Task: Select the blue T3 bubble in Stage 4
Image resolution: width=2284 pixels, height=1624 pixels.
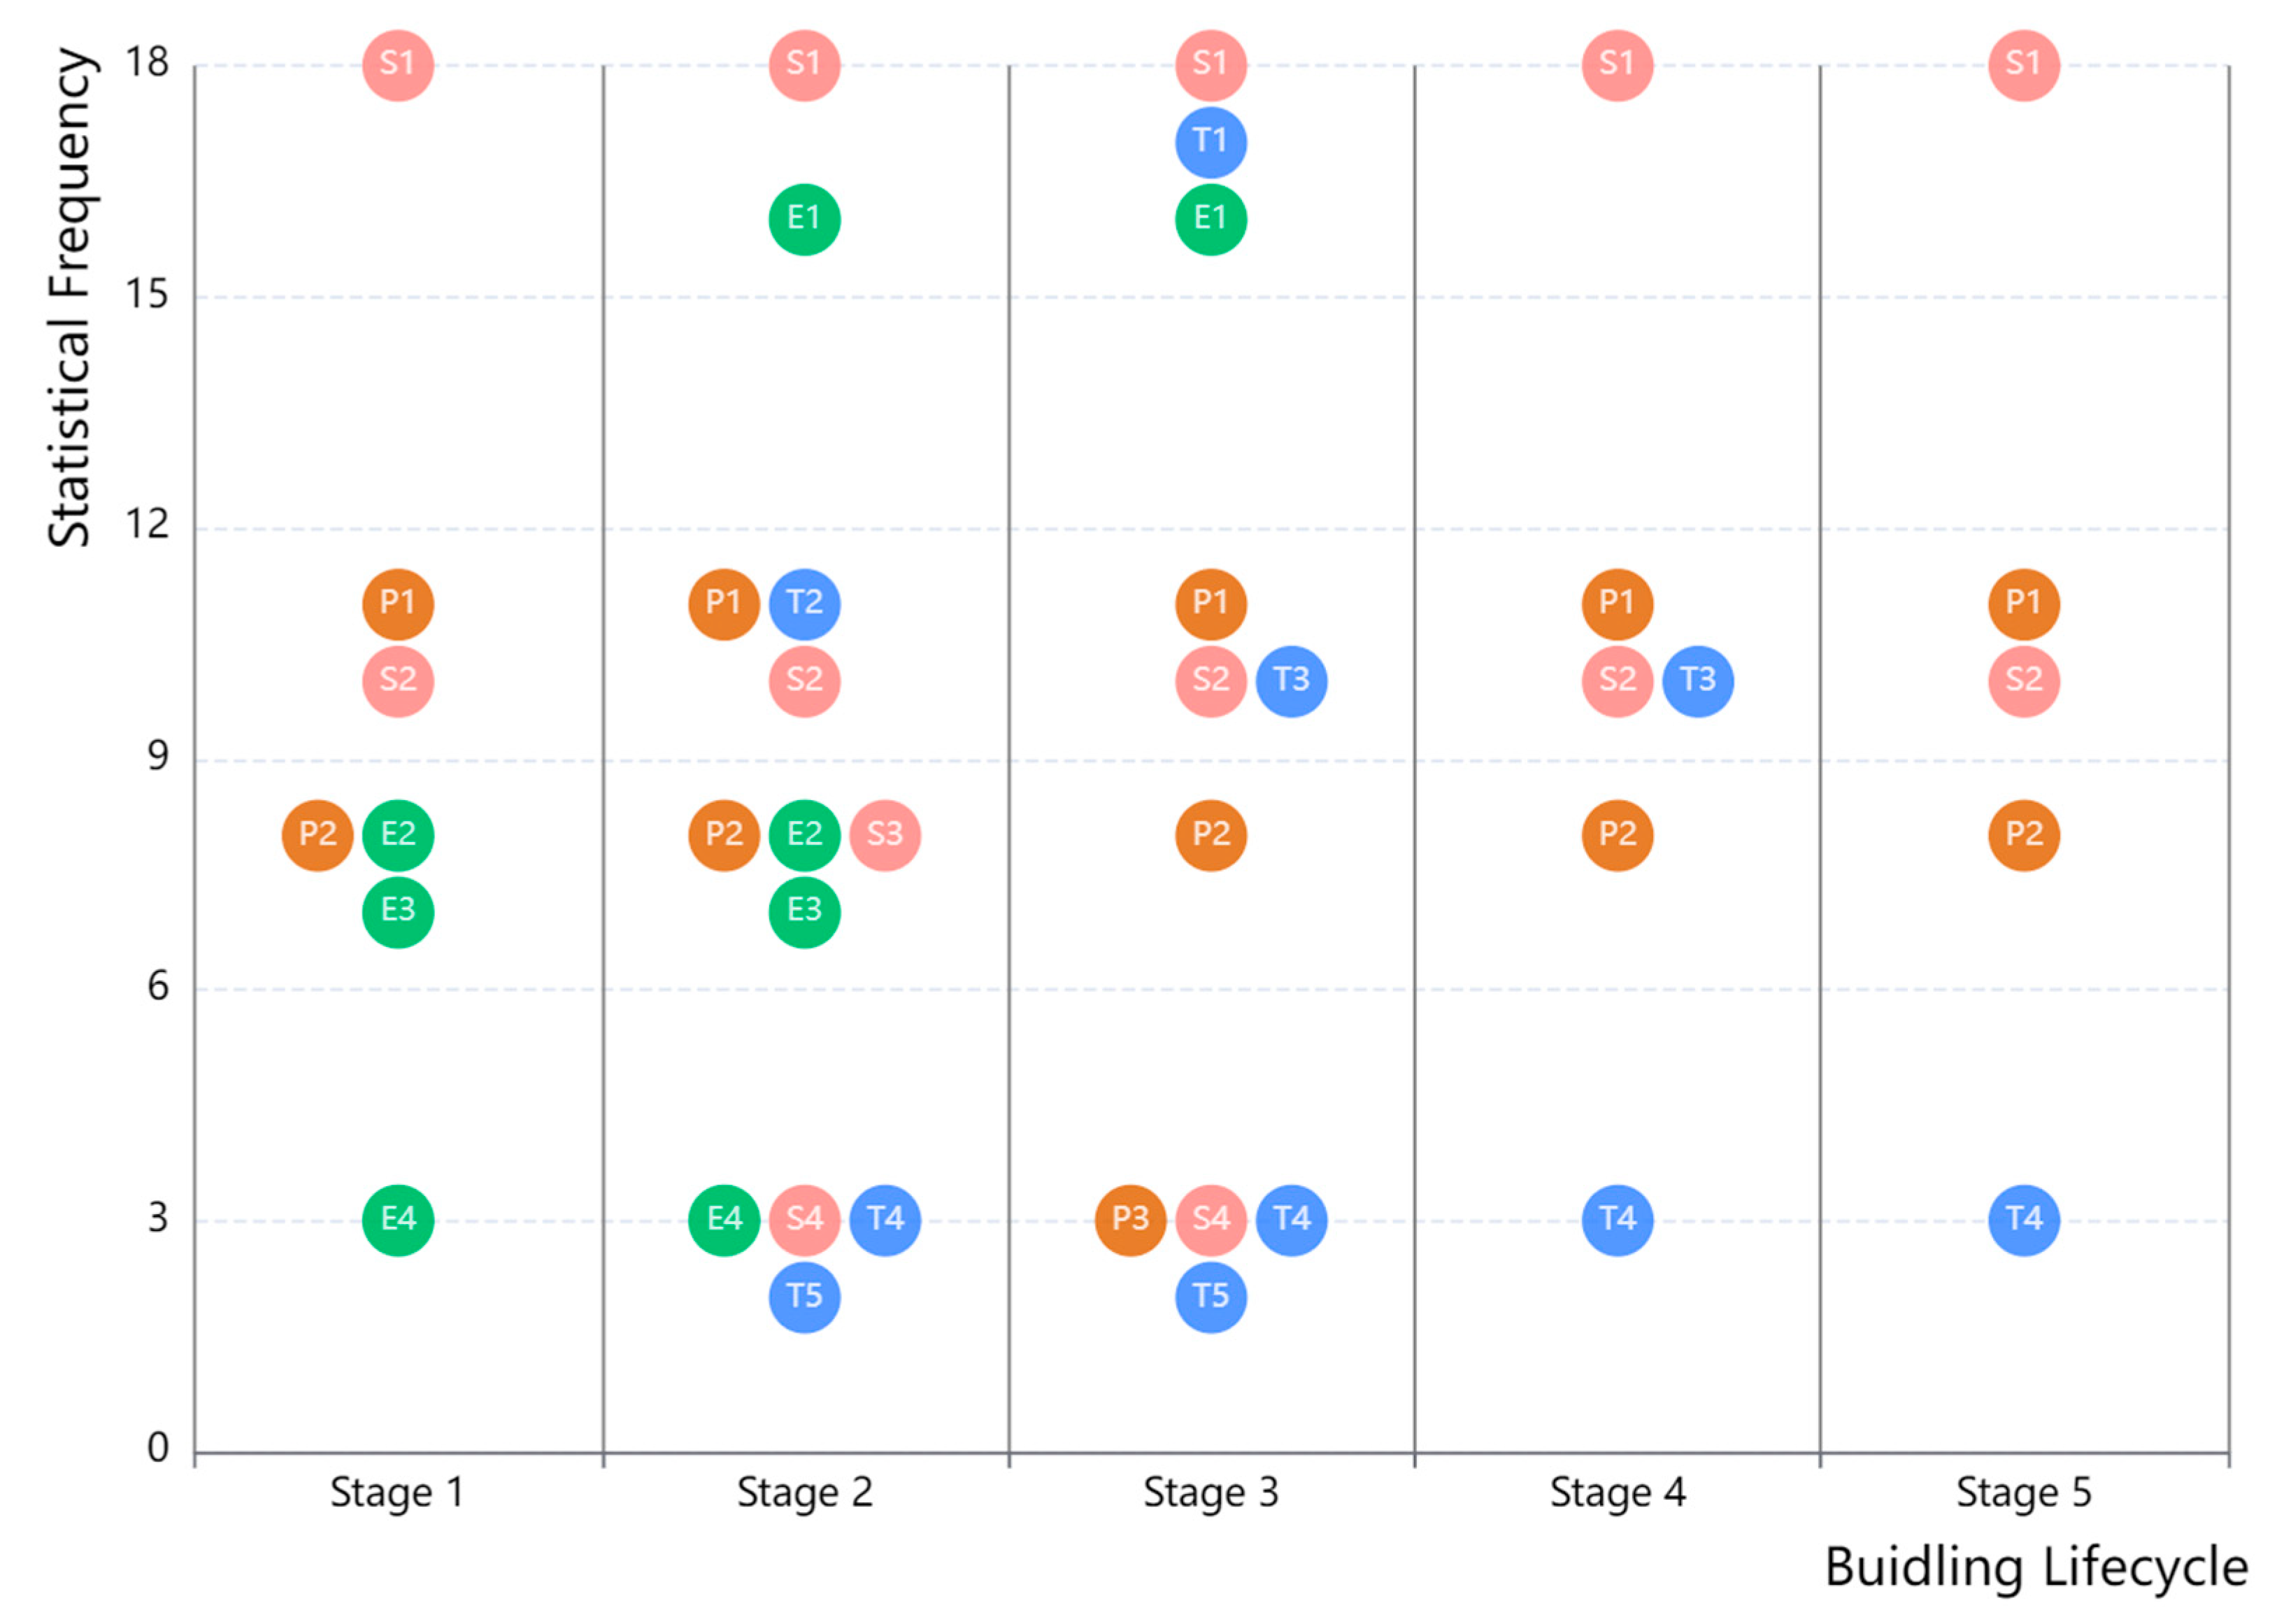Action: pyautogui.click(x=1697, y=681)
